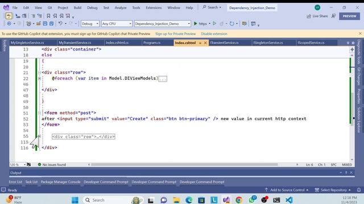The image size is (364, 204).
Task: Click the Redo arrow icon
Action: coord(71,24)
